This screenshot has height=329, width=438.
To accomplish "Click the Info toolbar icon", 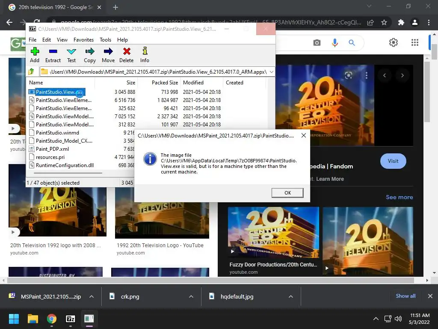I will click(145, 55).
